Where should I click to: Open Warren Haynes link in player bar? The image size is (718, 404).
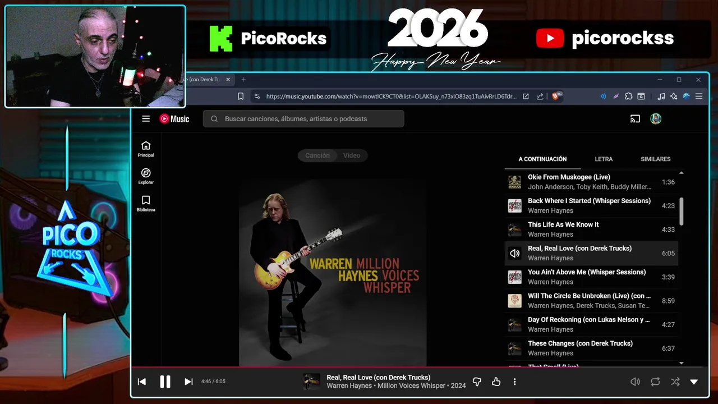point(349,386)
